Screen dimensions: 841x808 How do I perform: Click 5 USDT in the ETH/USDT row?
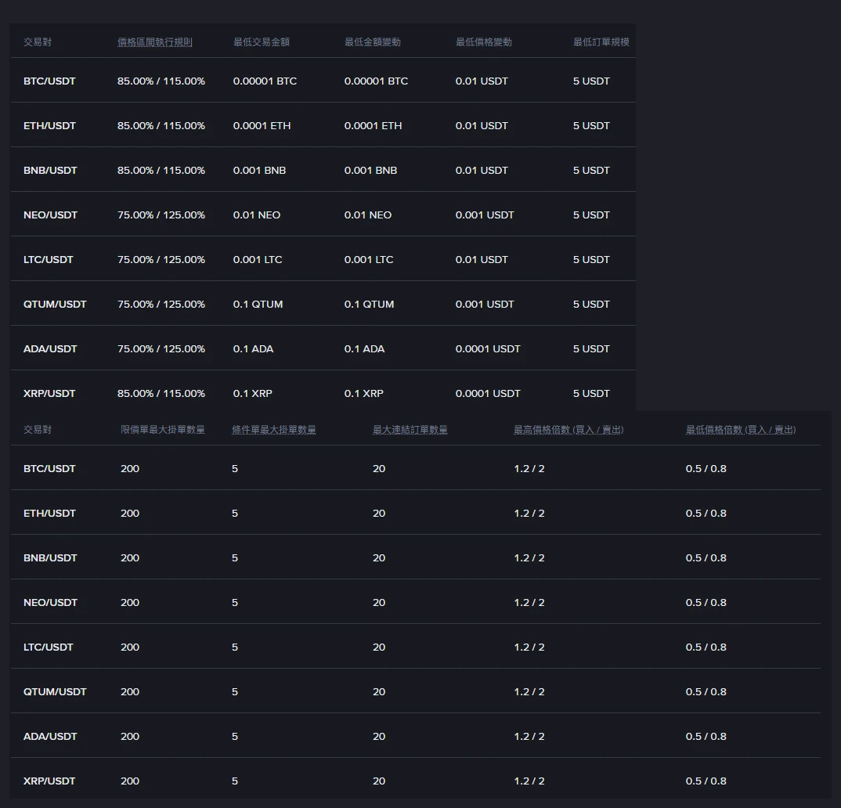pos(591,125)
